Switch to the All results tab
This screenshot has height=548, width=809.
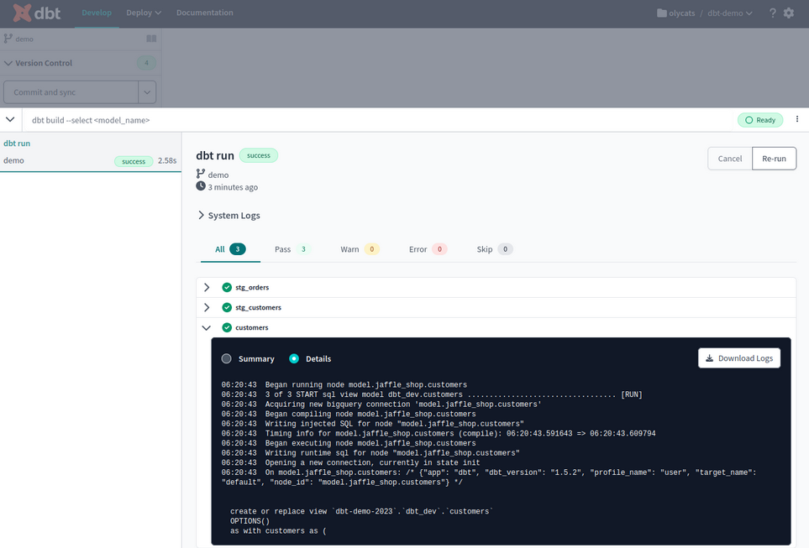[x=230, y=249]
